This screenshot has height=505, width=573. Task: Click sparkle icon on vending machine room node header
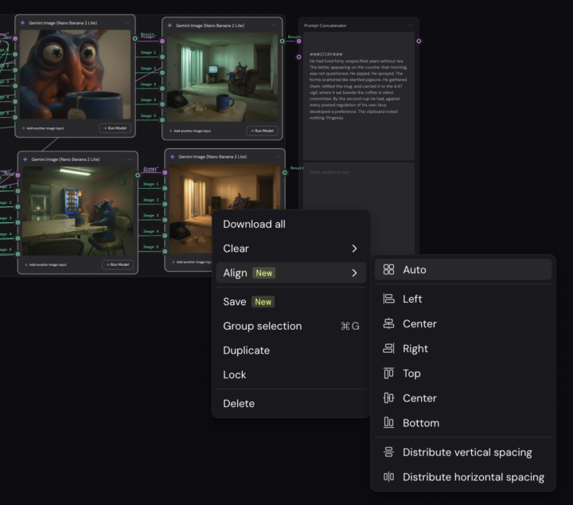25,159
